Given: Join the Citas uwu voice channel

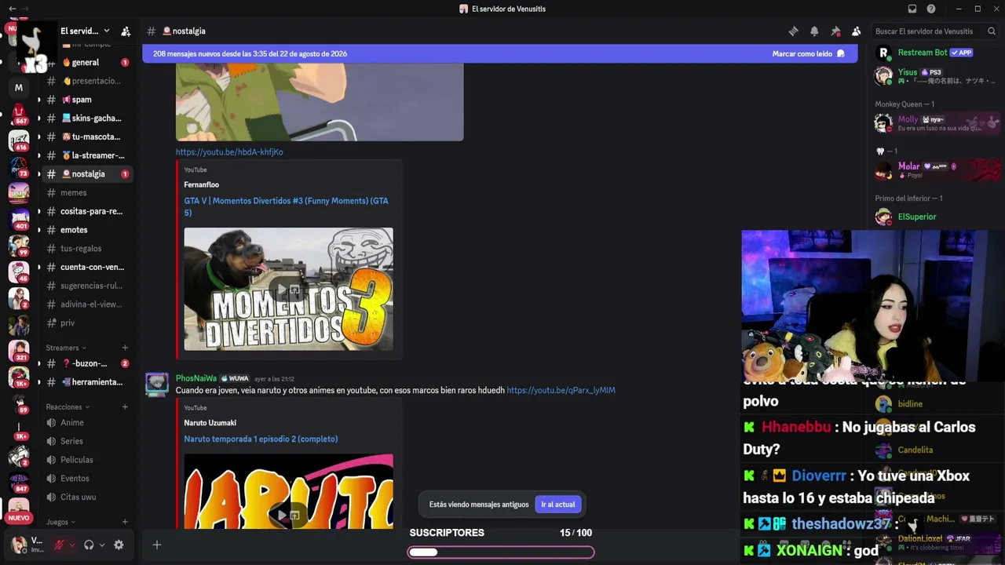Looking at the screenshot, I should click(87, 497).
